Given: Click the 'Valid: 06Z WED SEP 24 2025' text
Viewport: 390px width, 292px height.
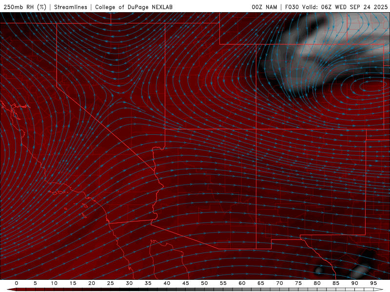Looking at the screenshot, I should pos(345,7).
